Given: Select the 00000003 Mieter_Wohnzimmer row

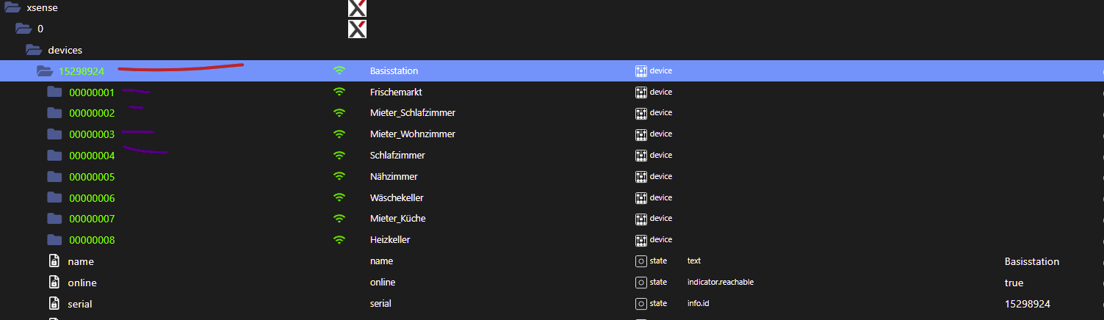Looking at the screenshot, I should pyautogui.click(x=92, y=134).
